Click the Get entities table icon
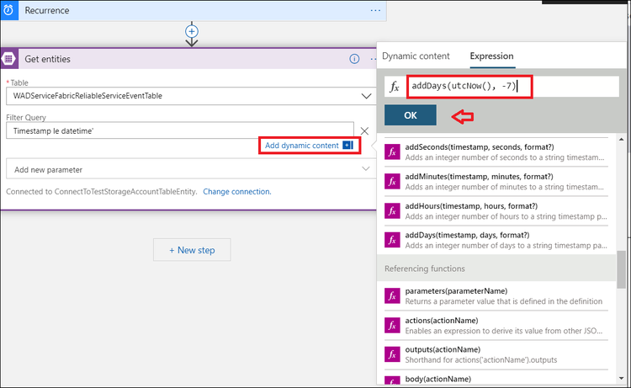 (9, 59)
